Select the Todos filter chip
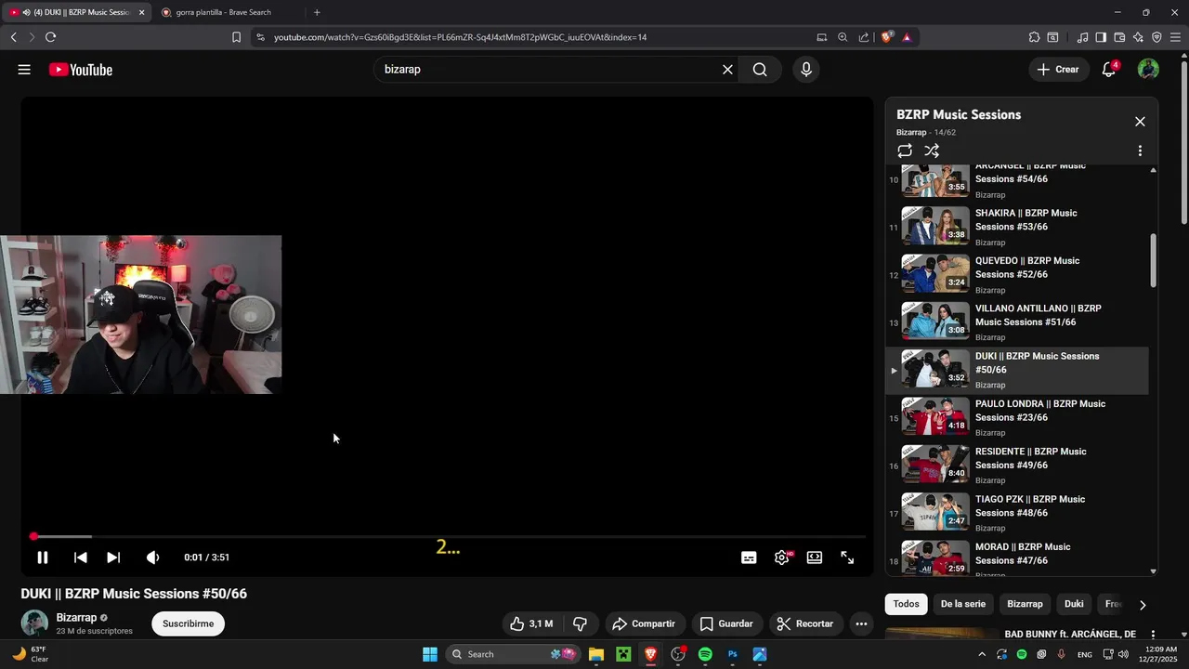Image resolution: width=1189 pixels, height=669 pixels. pyautogui.click(x=906, y=604)
